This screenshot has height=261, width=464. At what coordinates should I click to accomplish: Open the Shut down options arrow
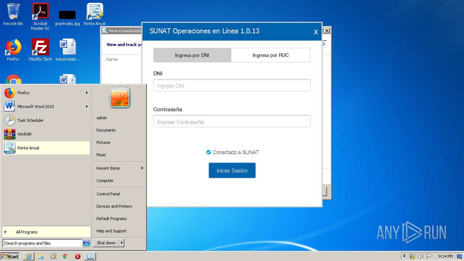coord(122,243)
